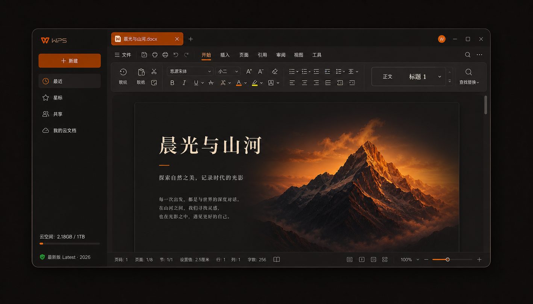The image size is (533, 304).
Task: Undo the last action
Action: pos(176,55)
